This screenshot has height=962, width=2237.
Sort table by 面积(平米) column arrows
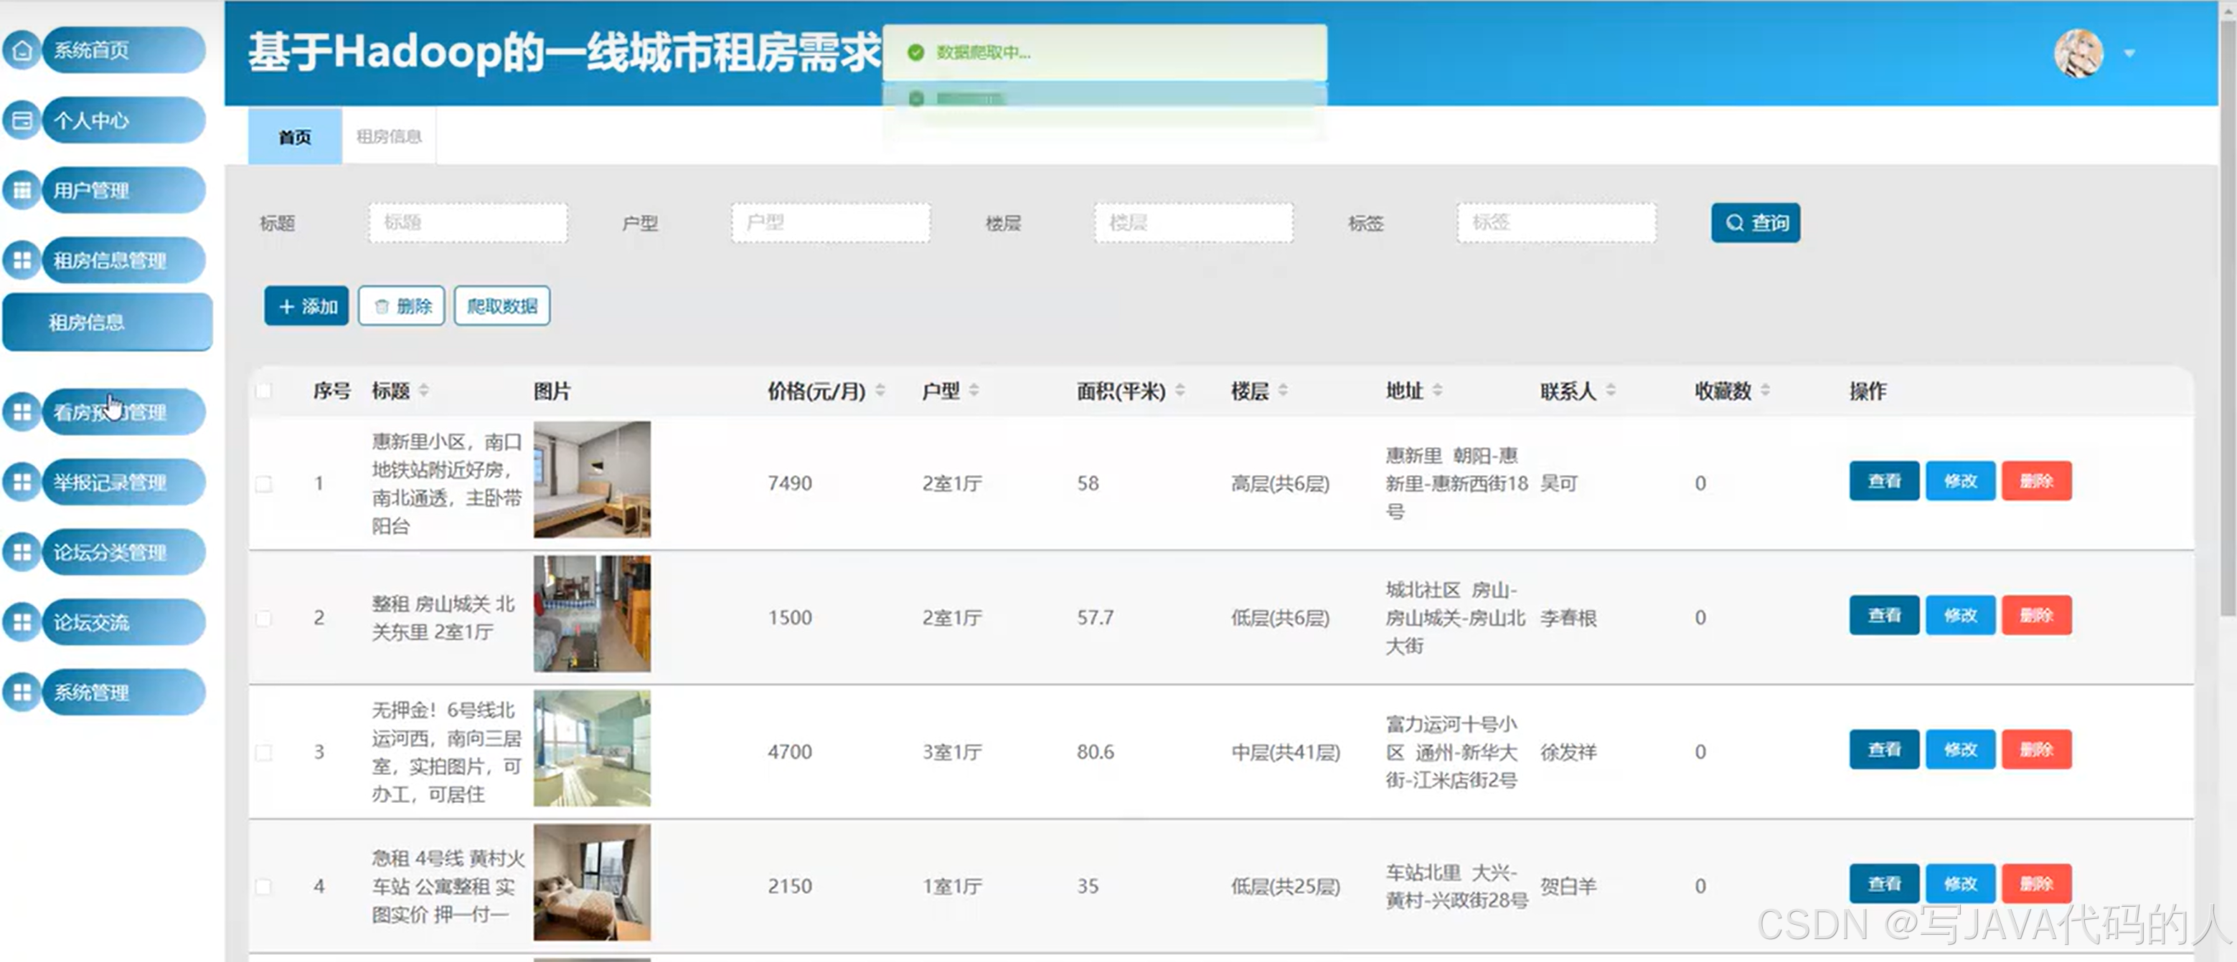(1180, 391)
